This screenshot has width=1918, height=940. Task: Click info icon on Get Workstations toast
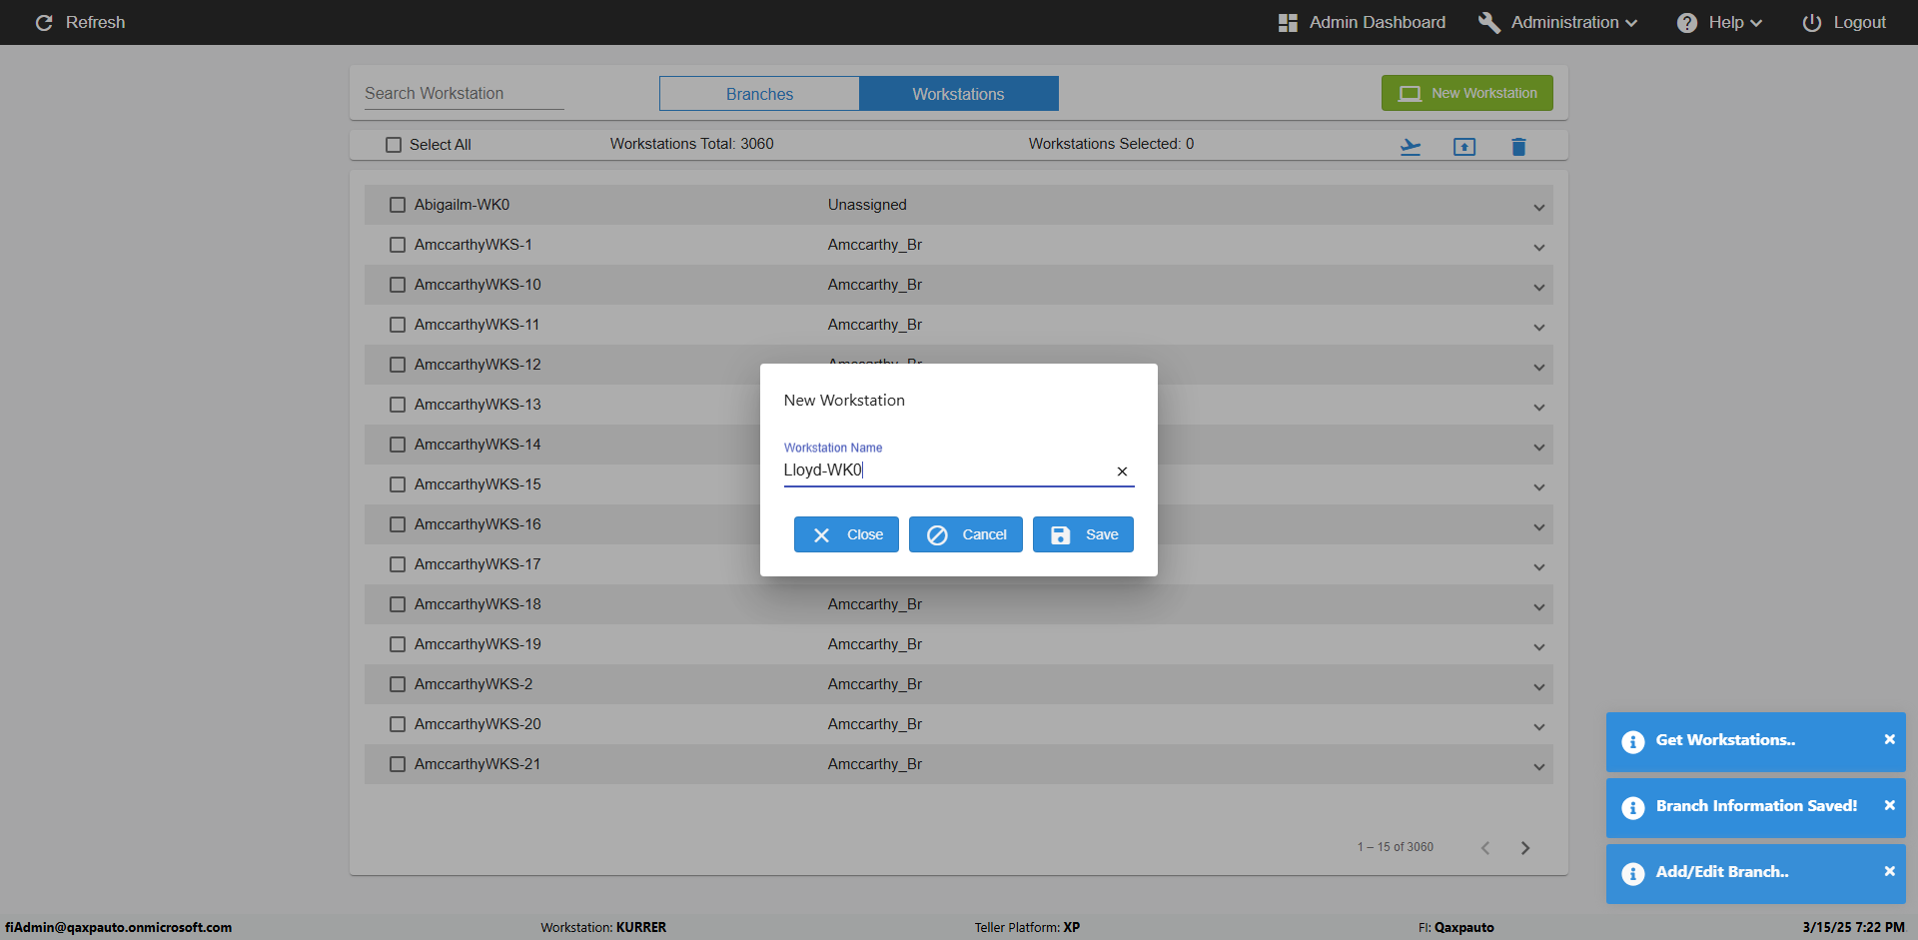1633,741
